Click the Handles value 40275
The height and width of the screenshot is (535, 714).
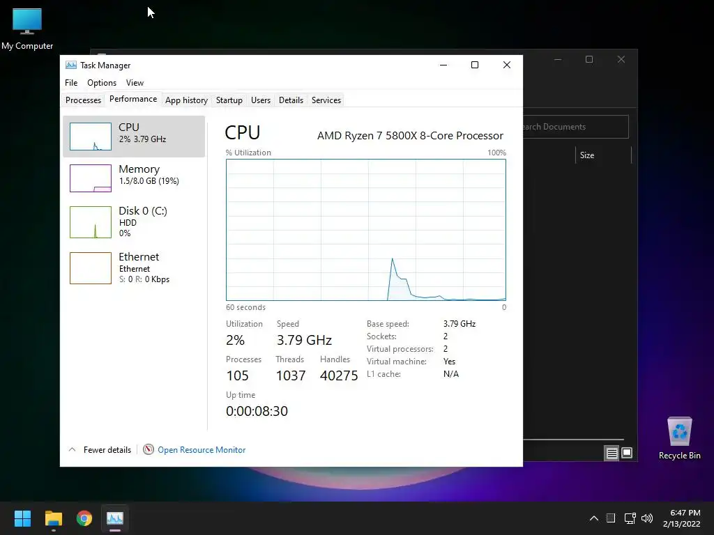(x=339, y=375)
